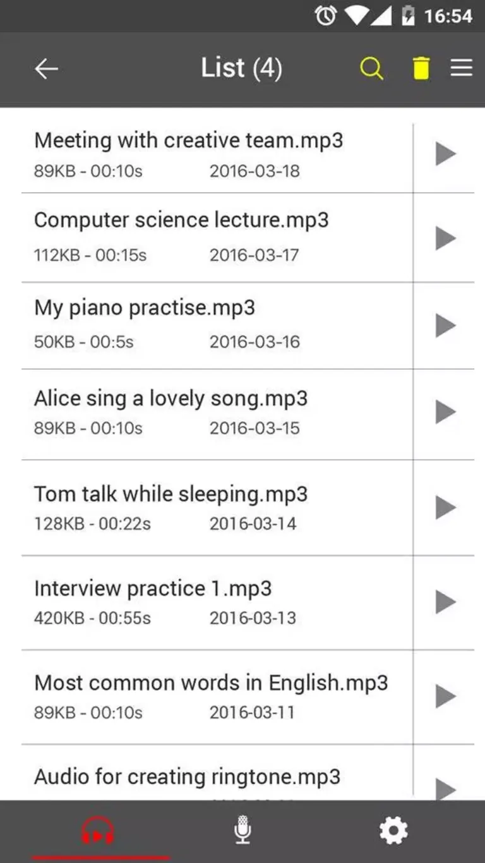Tap the List (4) header title

click(x=241, y=68)
